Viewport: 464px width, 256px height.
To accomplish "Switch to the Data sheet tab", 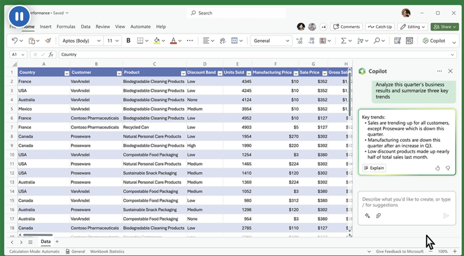I will [x=46, y=242].
